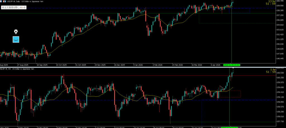This screenshot has height=128, width=286.
Task: Click the Daily chart price scale at 154.810
Action: [280, 25]
